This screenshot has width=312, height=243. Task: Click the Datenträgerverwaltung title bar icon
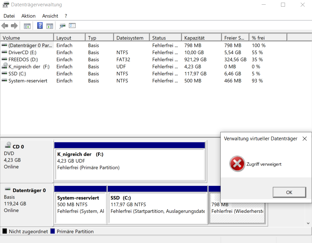click(x=6, y=5)
